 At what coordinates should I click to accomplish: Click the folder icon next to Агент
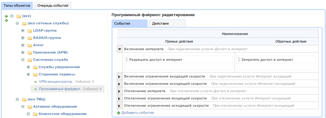click(x=29, y=45)
